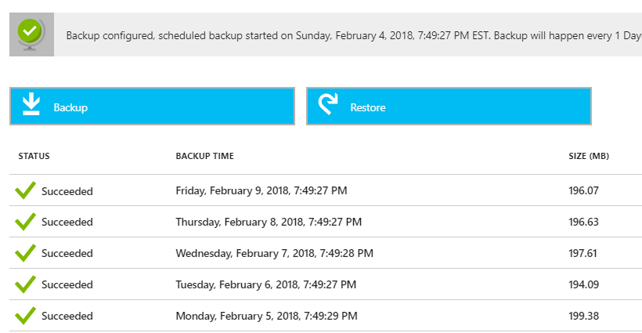Select the Monday, February 5 backup time
This screenshot has width=642, height=333.
[266, 316]
